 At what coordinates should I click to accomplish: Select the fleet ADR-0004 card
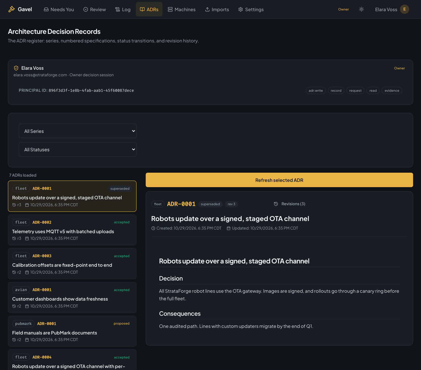(x=72, y=360)
